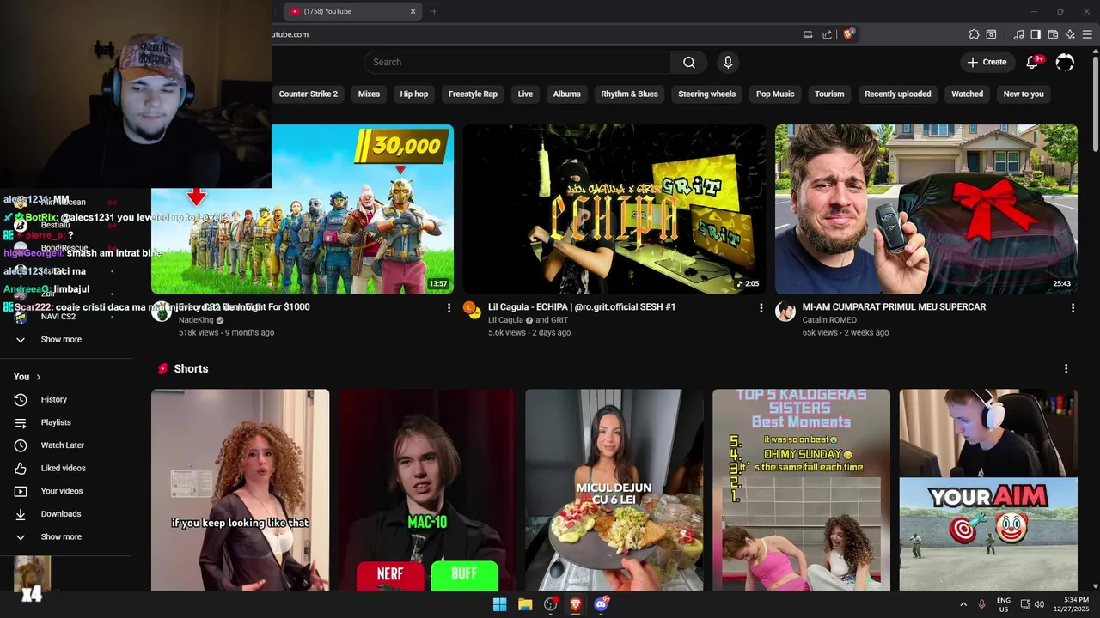
Task: Open the ECHIPA video thumbnail
Action: tap(614, 209)
